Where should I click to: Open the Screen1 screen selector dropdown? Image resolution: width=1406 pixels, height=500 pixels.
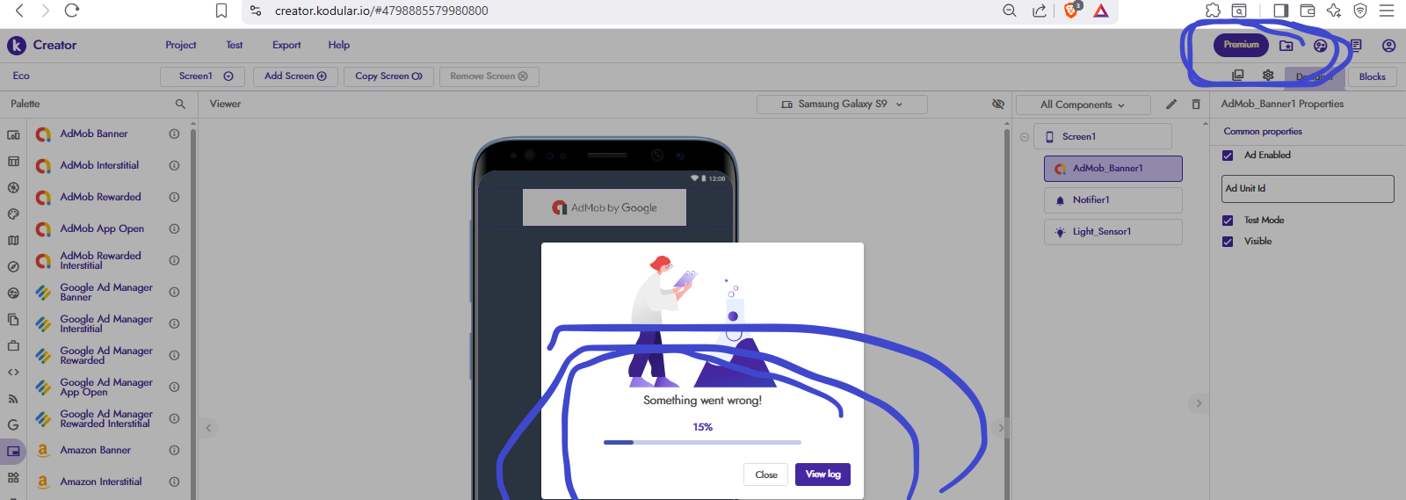202,76
